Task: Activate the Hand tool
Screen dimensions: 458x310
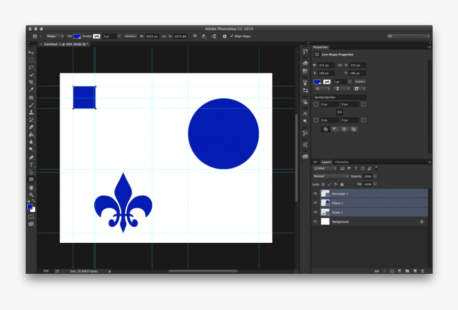Action: coord(31,188)
